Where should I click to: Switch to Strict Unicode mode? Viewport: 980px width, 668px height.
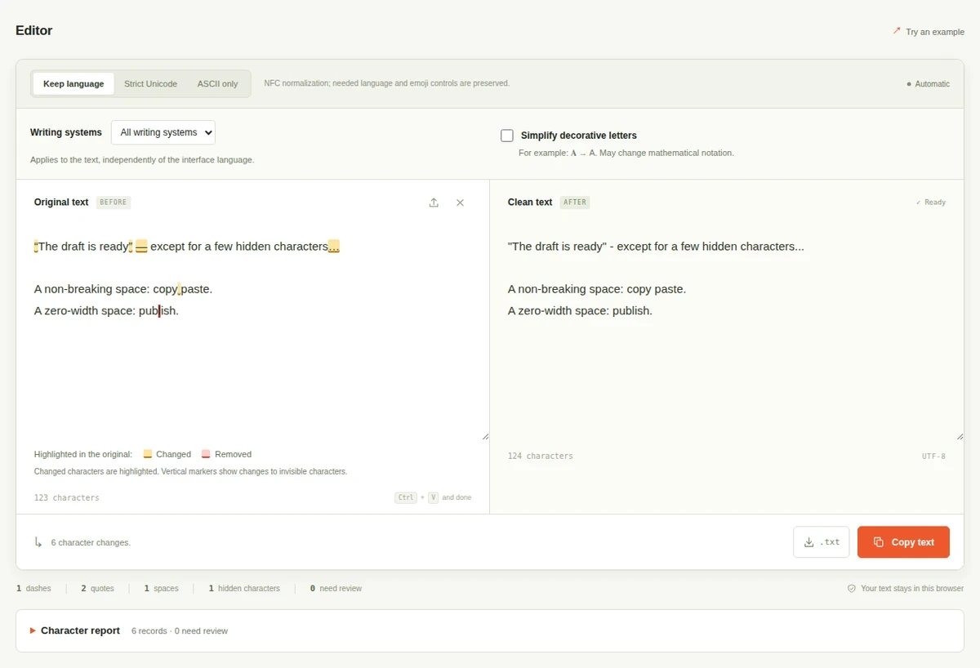click(150, 83)
